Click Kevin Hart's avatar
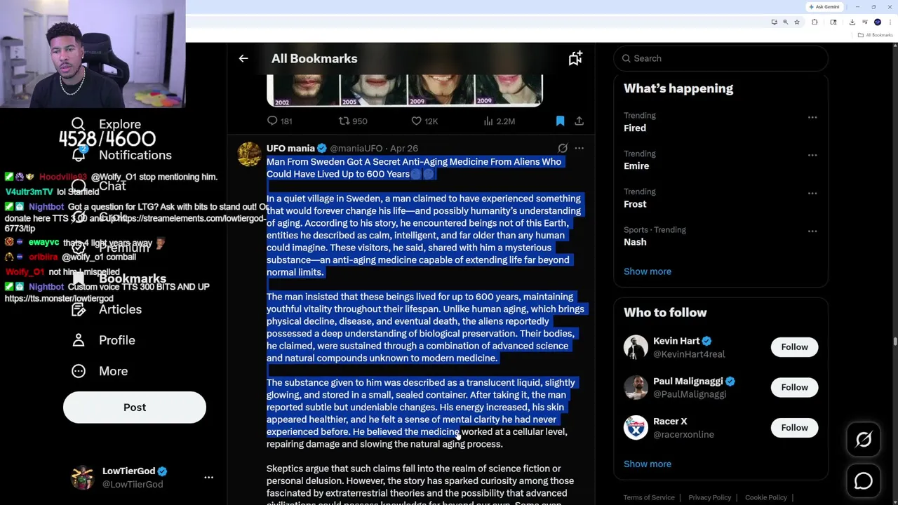The image size is (898, 505). pos(636,347)
